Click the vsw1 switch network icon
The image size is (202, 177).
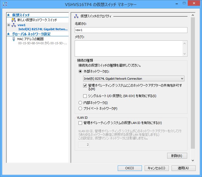coord(14,25)
